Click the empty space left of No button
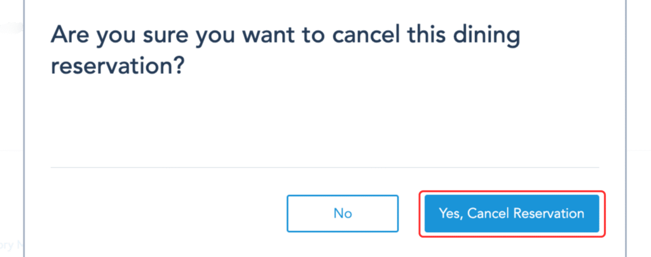Image resolution: width=651 pixels, height=257 pixels. pyautogui.click(x=166, y=213)
